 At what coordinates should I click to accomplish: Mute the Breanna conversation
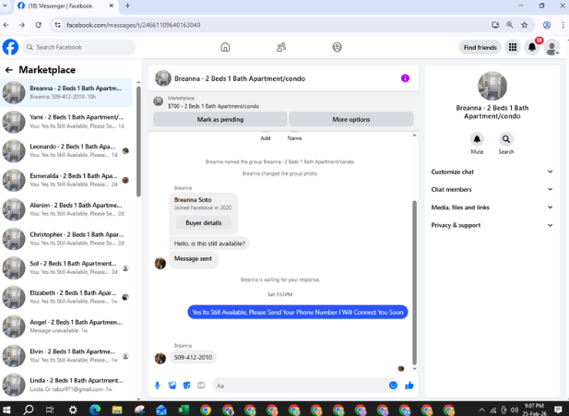coord(477,139)
